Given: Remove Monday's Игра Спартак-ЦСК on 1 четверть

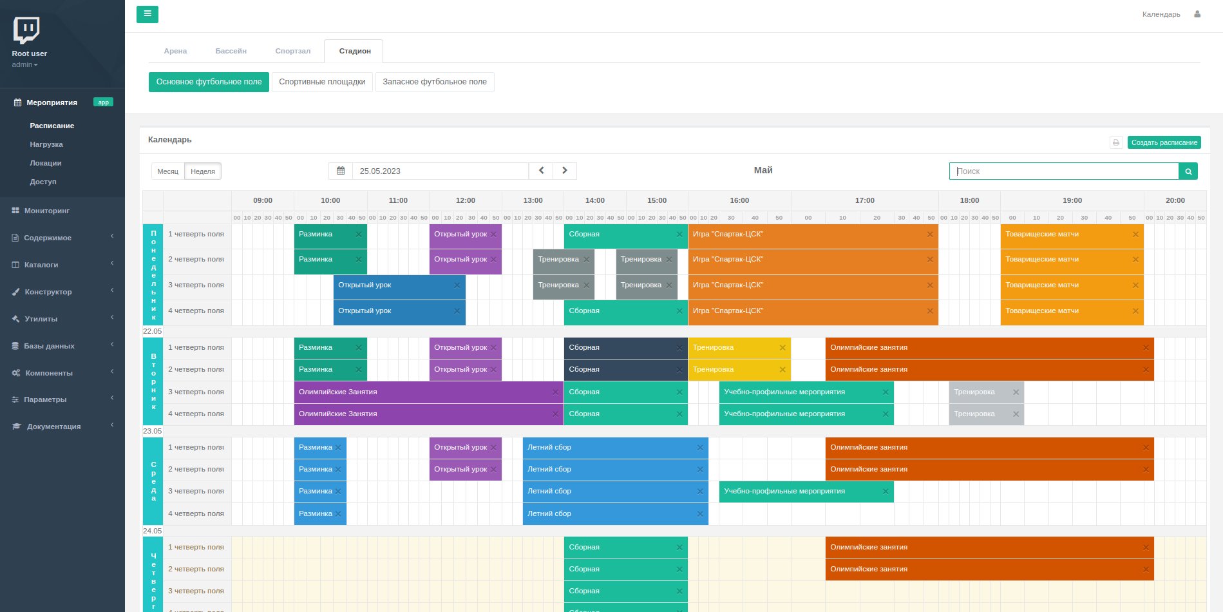Looking at the screenshot, I should coord(929,234).
